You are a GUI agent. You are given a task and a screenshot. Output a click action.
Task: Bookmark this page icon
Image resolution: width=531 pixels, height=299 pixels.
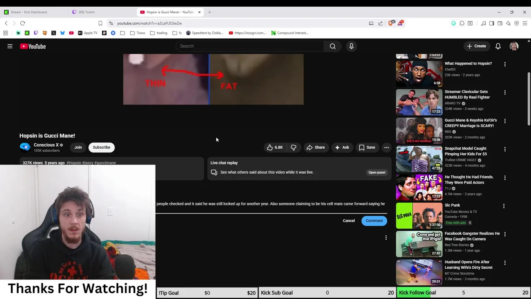pos(100,23)
